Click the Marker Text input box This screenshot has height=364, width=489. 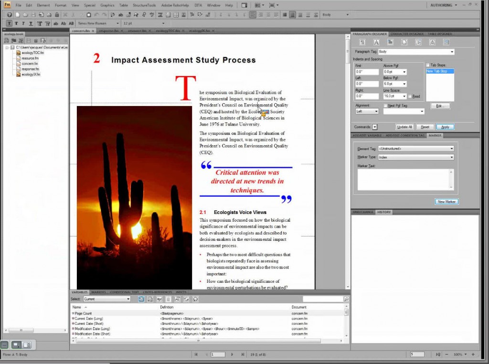(405, 180)
